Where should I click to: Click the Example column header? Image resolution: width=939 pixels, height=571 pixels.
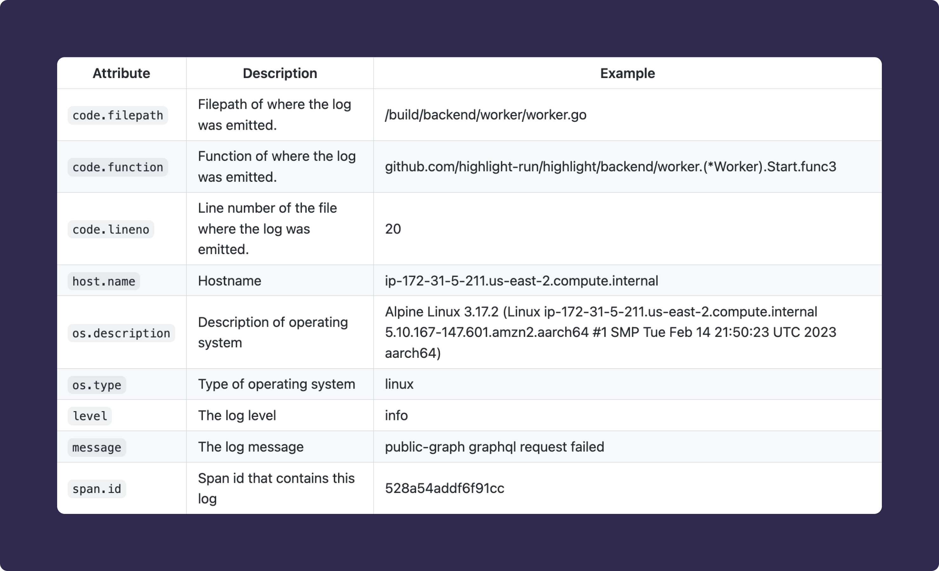pyautogui.click(x=627, y=73)
